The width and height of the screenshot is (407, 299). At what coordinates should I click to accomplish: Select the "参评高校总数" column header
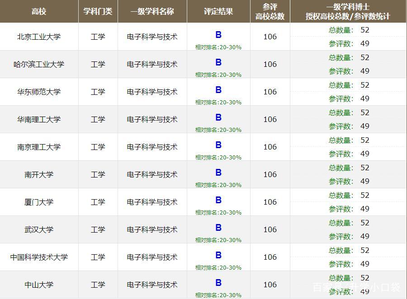[270, 11]
